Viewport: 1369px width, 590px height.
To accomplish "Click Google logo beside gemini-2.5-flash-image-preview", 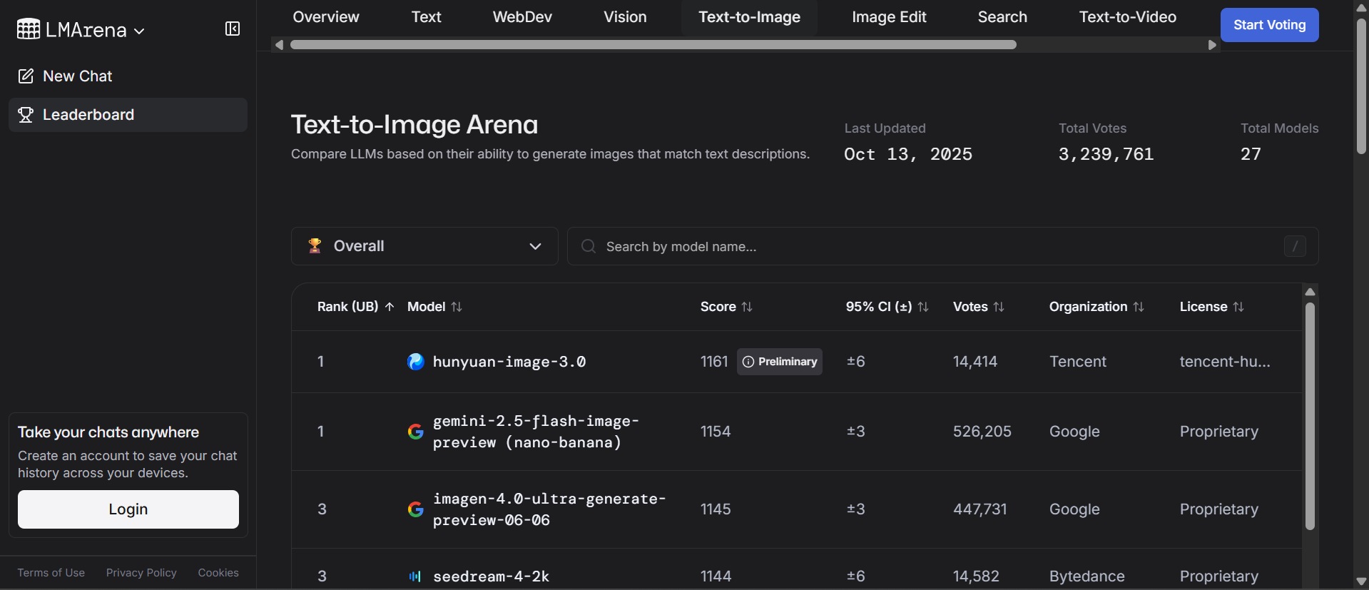I will (415, 432).
